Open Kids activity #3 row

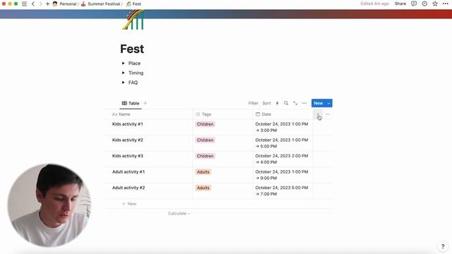coord(127,156)
